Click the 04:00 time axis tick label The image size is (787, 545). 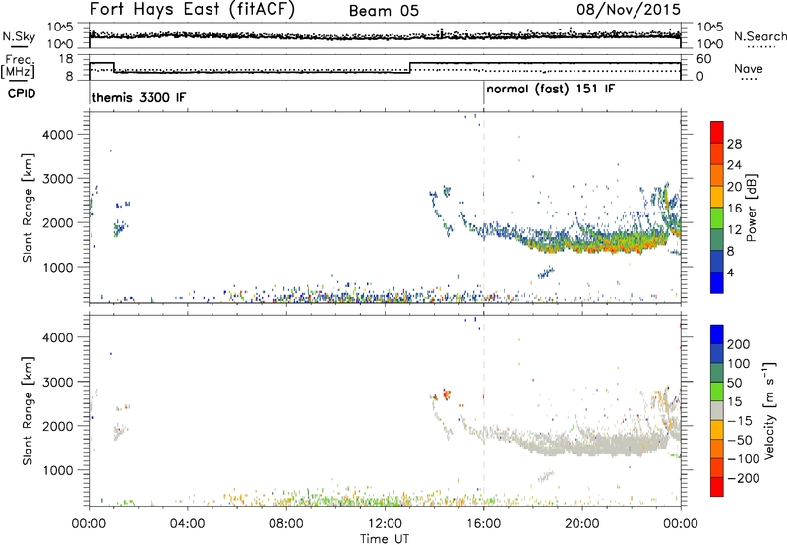(x=188, y=524)
